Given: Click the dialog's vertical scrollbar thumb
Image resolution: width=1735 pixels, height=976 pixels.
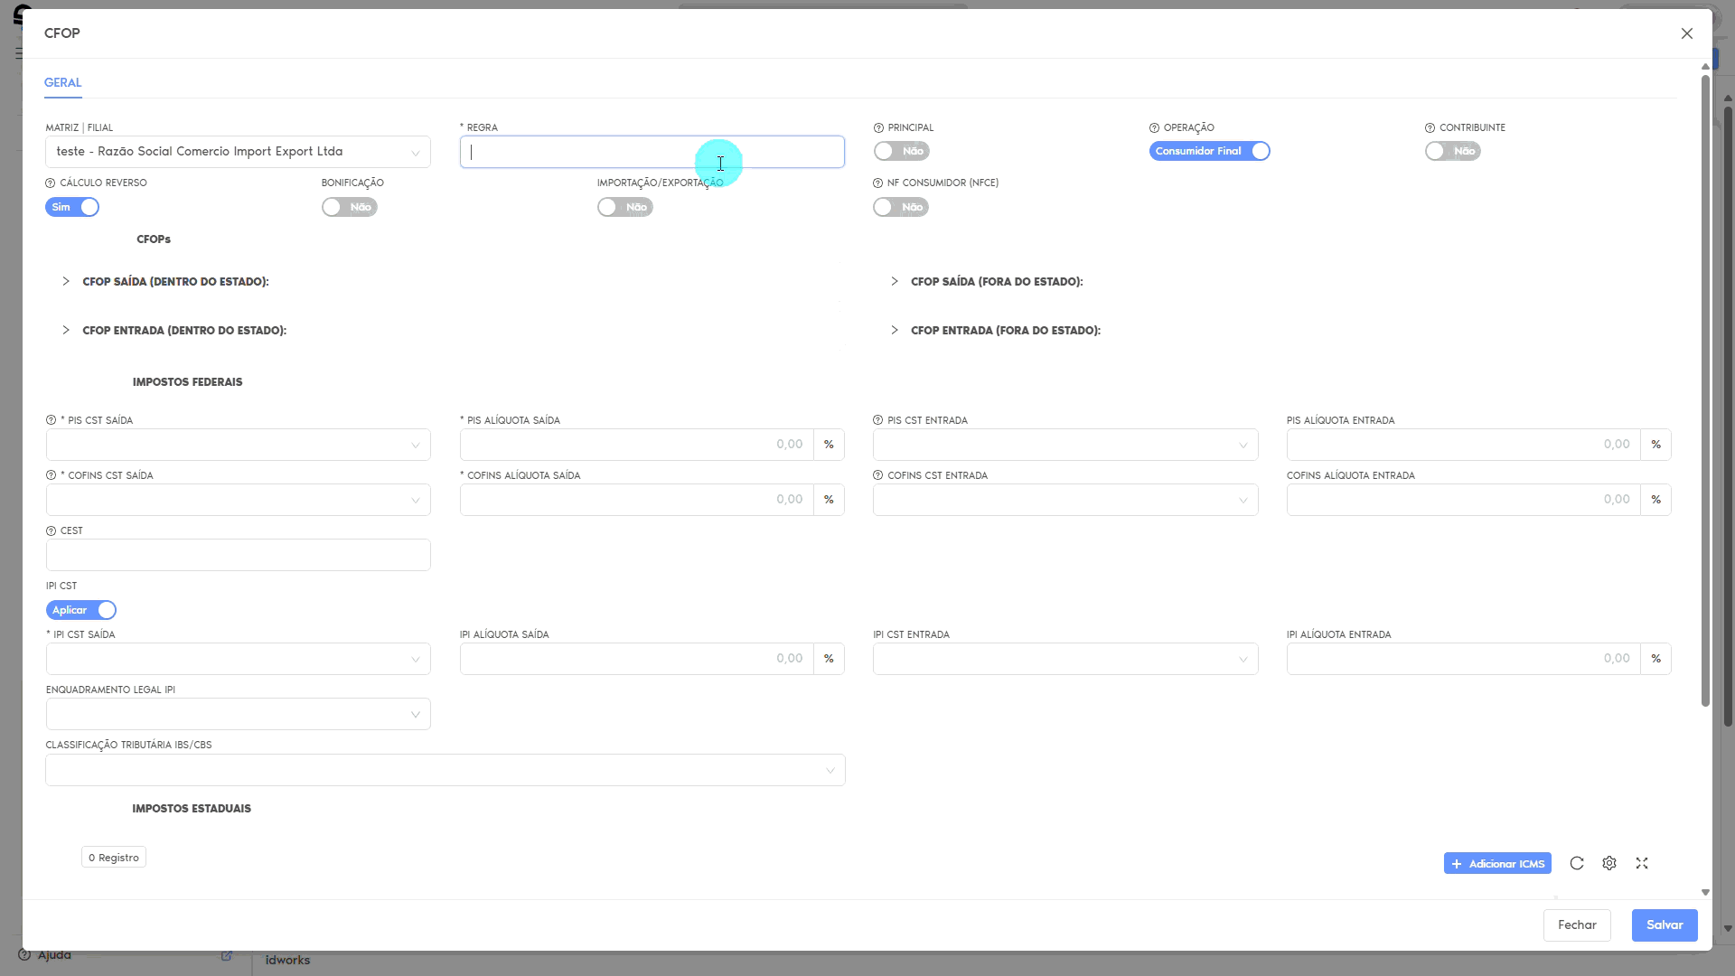Looking at the screenshot, I should [x=1705, y=390].
